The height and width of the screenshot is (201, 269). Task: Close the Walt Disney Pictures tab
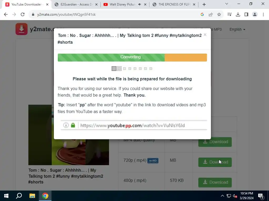pyautogui.click(x=145, y=5)
